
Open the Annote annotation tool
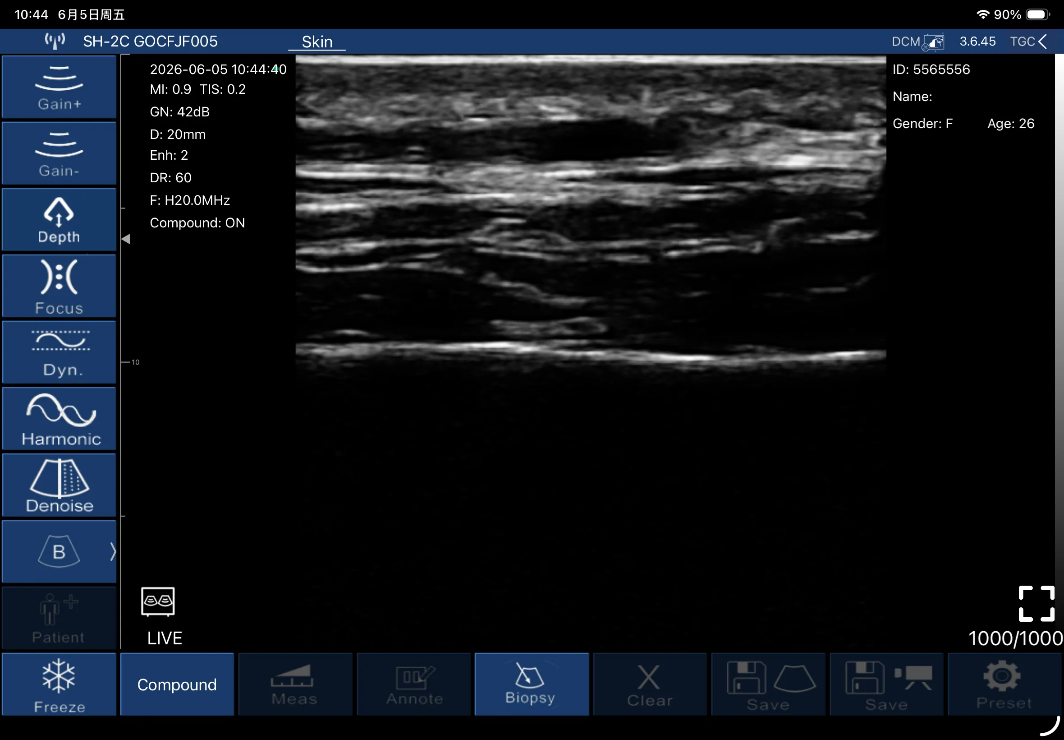413,684
